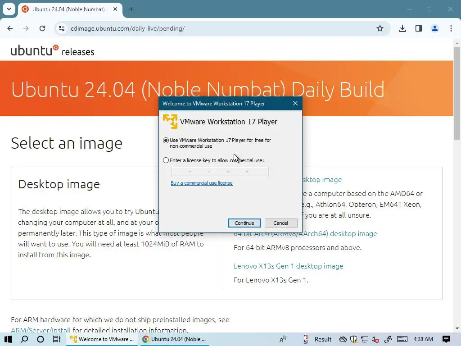Click the ubuntu releases logo
This screenshot has height=346, width=461.
click(x=53, y=50)
